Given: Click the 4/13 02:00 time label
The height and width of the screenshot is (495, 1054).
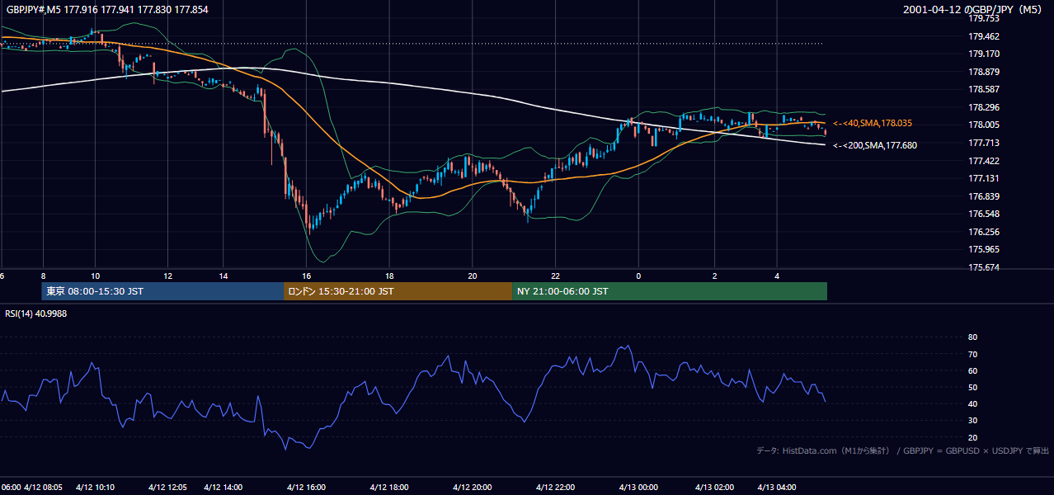Looking at the screenshot, I should click(714, 487).
